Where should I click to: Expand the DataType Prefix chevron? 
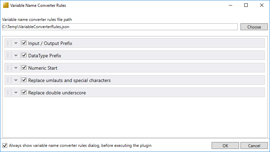click(16, 55)
